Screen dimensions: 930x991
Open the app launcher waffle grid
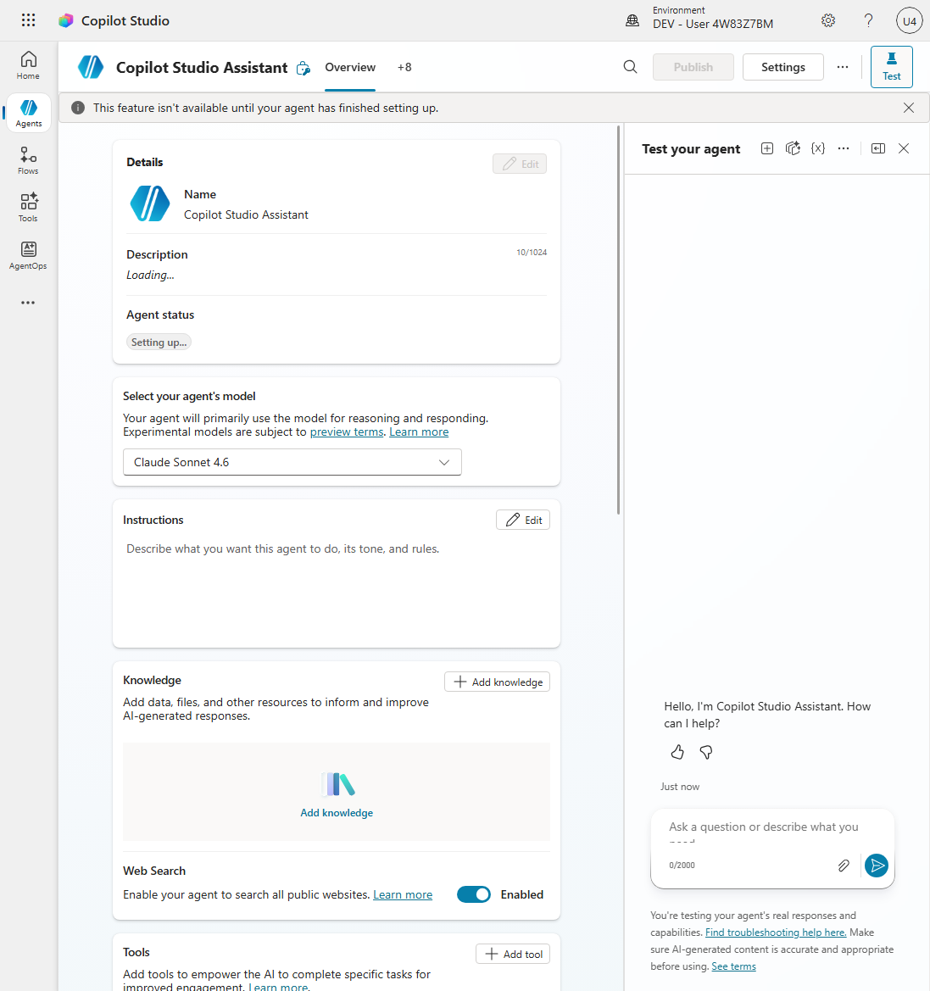pos(29,20)
